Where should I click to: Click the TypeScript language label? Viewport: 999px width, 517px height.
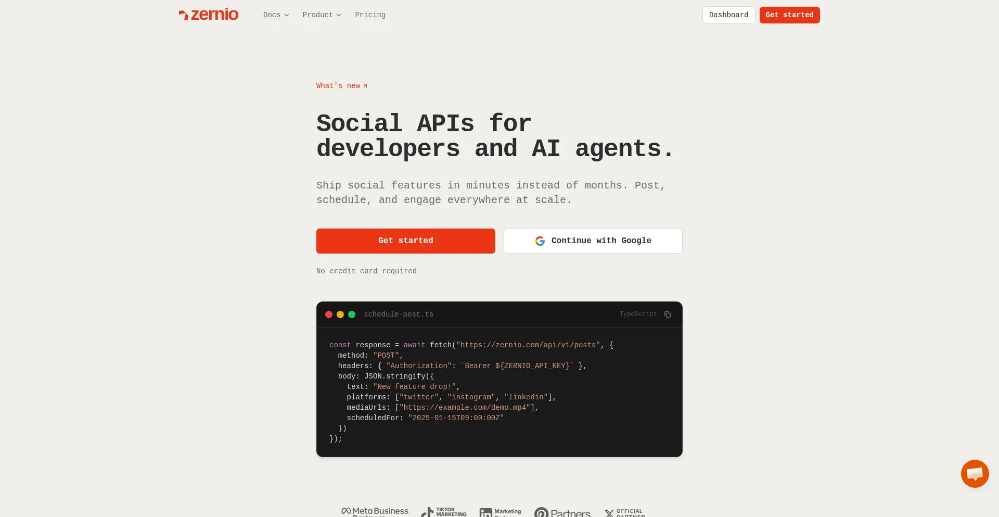click(638, 314)
